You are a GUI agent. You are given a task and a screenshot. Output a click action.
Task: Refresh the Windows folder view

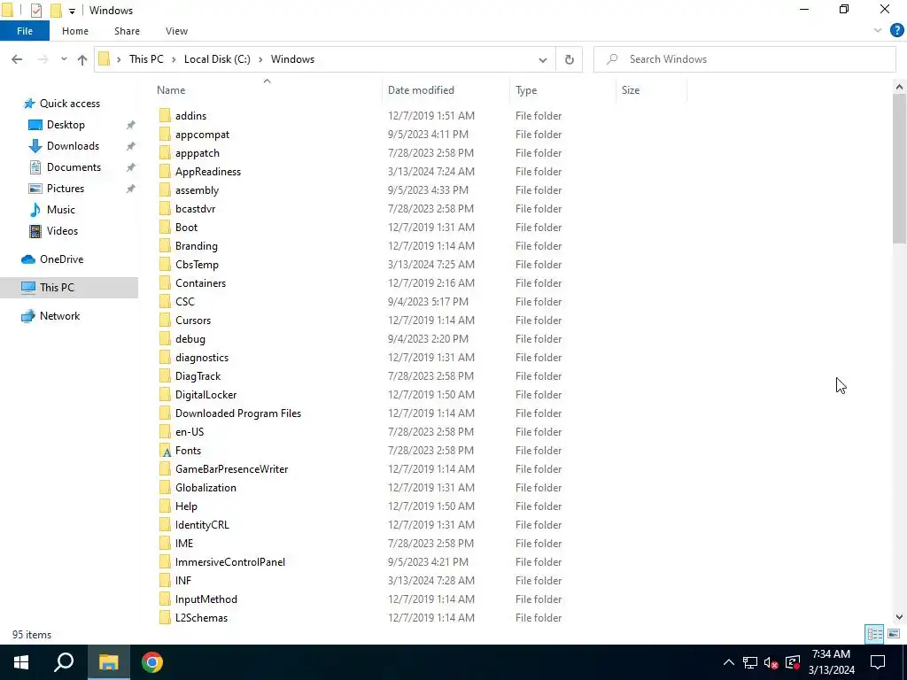(x=570, y=59)
